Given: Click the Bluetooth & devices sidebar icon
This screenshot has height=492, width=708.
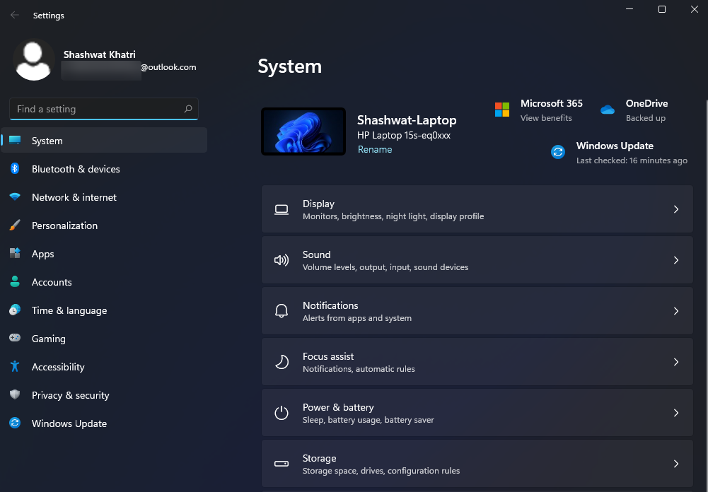Looking at the screenshot, I should tap(15, 169).
